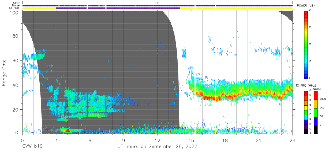329x152 pixels.
Task: Pick blue bottom of POWER colorbar
Action: (x=306, y=76)
